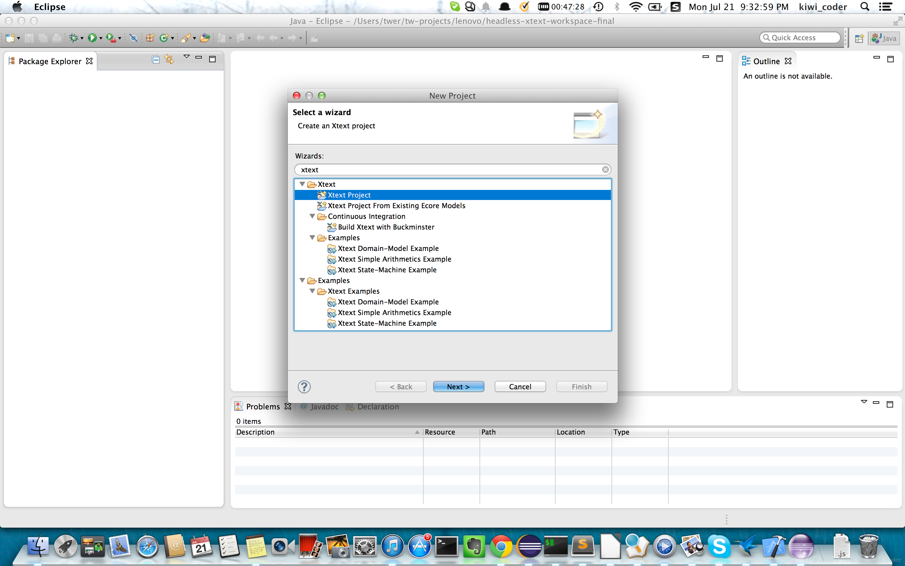Select the Java perspective button
The image size is (905, 566).
pos(885,38)
